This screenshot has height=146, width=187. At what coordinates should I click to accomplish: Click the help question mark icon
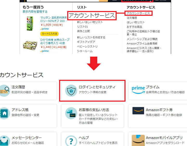click(x=71, y=141)
